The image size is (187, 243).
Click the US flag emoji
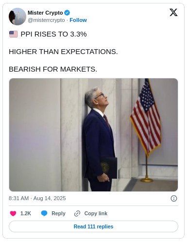coord(14,34)
